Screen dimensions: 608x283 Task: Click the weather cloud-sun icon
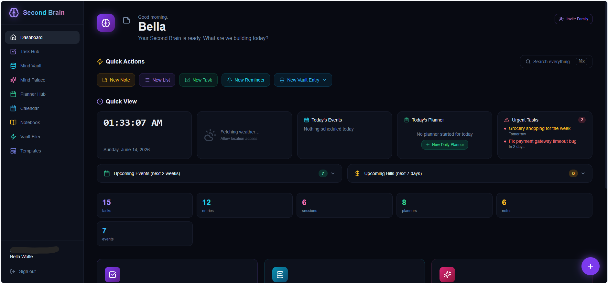pyautogui.click(x=210, y=135)
